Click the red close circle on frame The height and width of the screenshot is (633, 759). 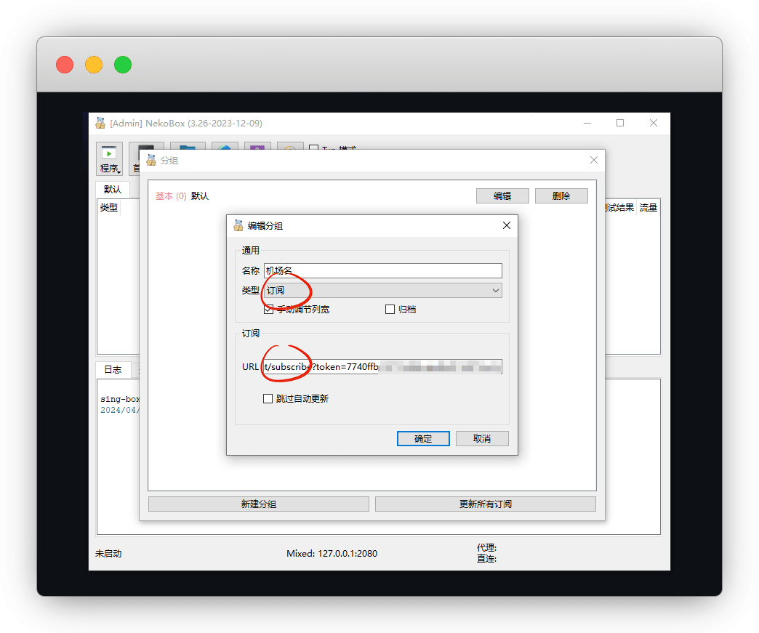click(x=65, y=65)
